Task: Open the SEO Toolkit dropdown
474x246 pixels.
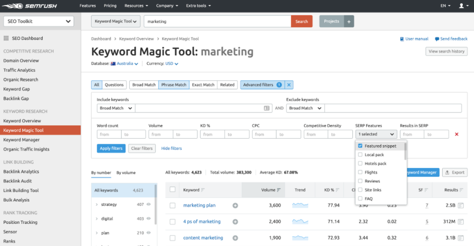Action: 39,21
